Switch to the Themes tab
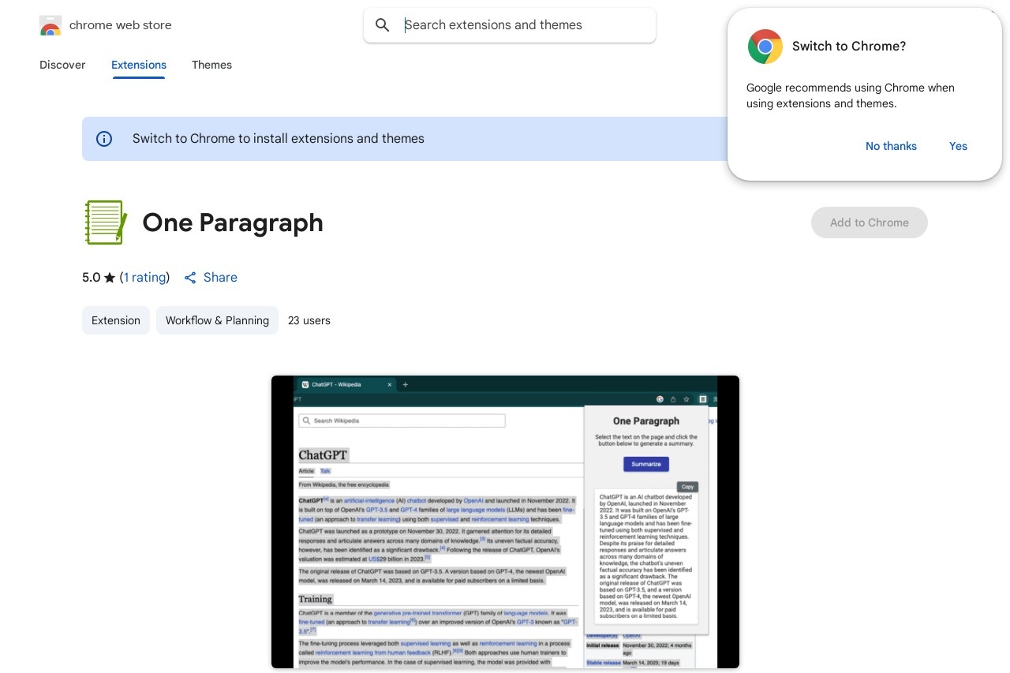The width and height of the screenshot is (1010, 673). [x=211, y=65]
